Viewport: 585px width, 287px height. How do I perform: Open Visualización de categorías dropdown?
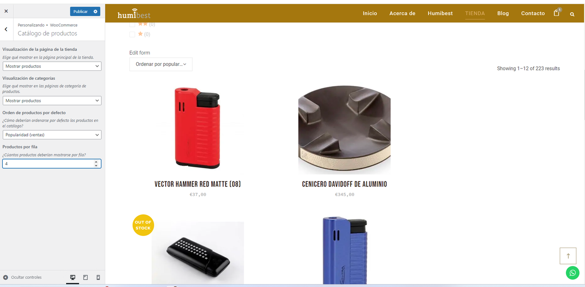click(x=52, y=101)
